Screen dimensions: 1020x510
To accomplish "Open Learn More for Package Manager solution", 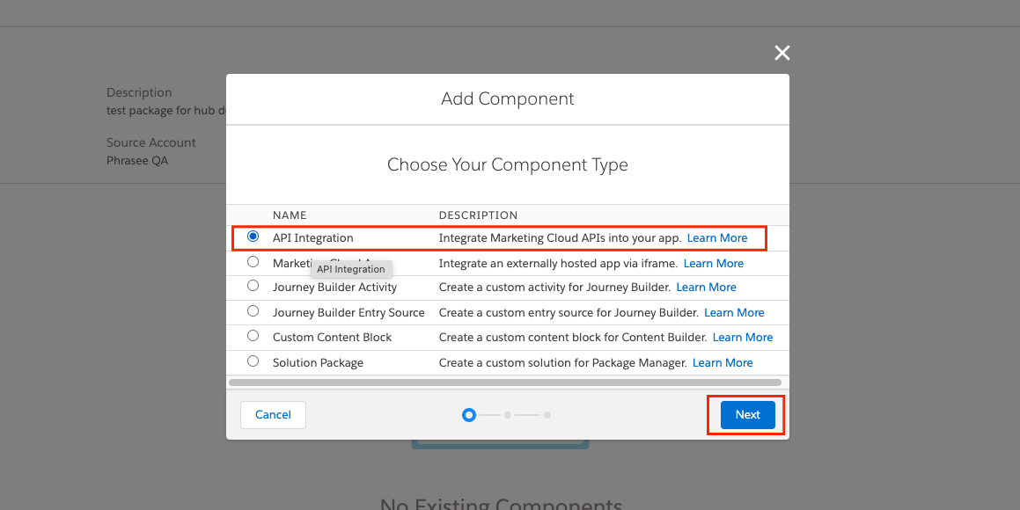I will point(723,362).
